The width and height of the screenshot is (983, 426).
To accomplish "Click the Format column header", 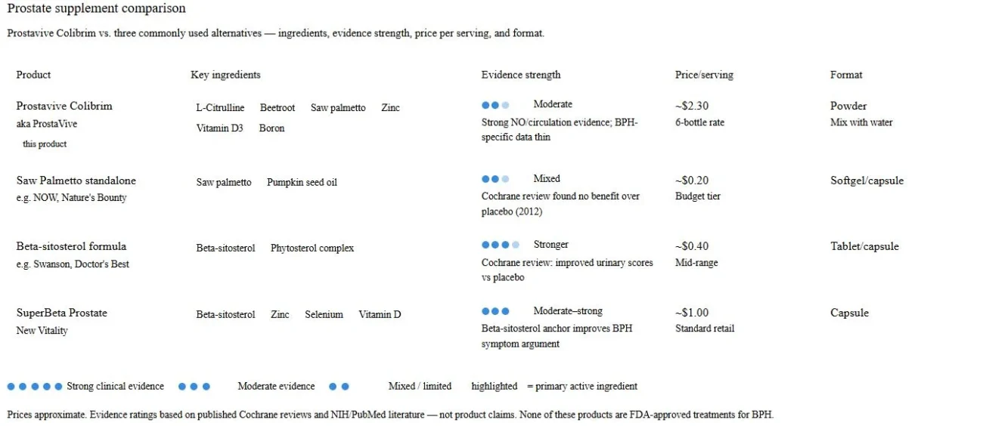I will [846, 75].
